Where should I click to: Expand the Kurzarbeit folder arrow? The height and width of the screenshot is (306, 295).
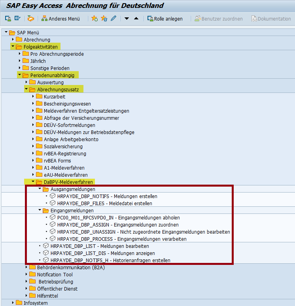click(33, 96)
